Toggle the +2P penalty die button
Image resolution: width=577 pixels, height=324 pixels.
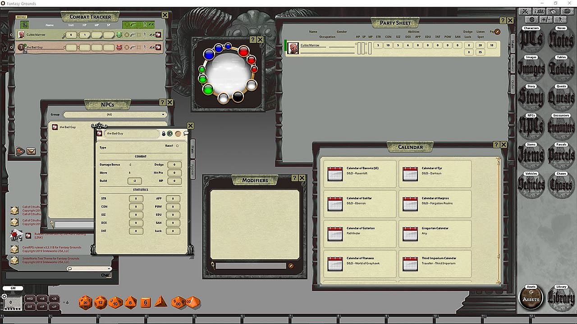(54, 307)
